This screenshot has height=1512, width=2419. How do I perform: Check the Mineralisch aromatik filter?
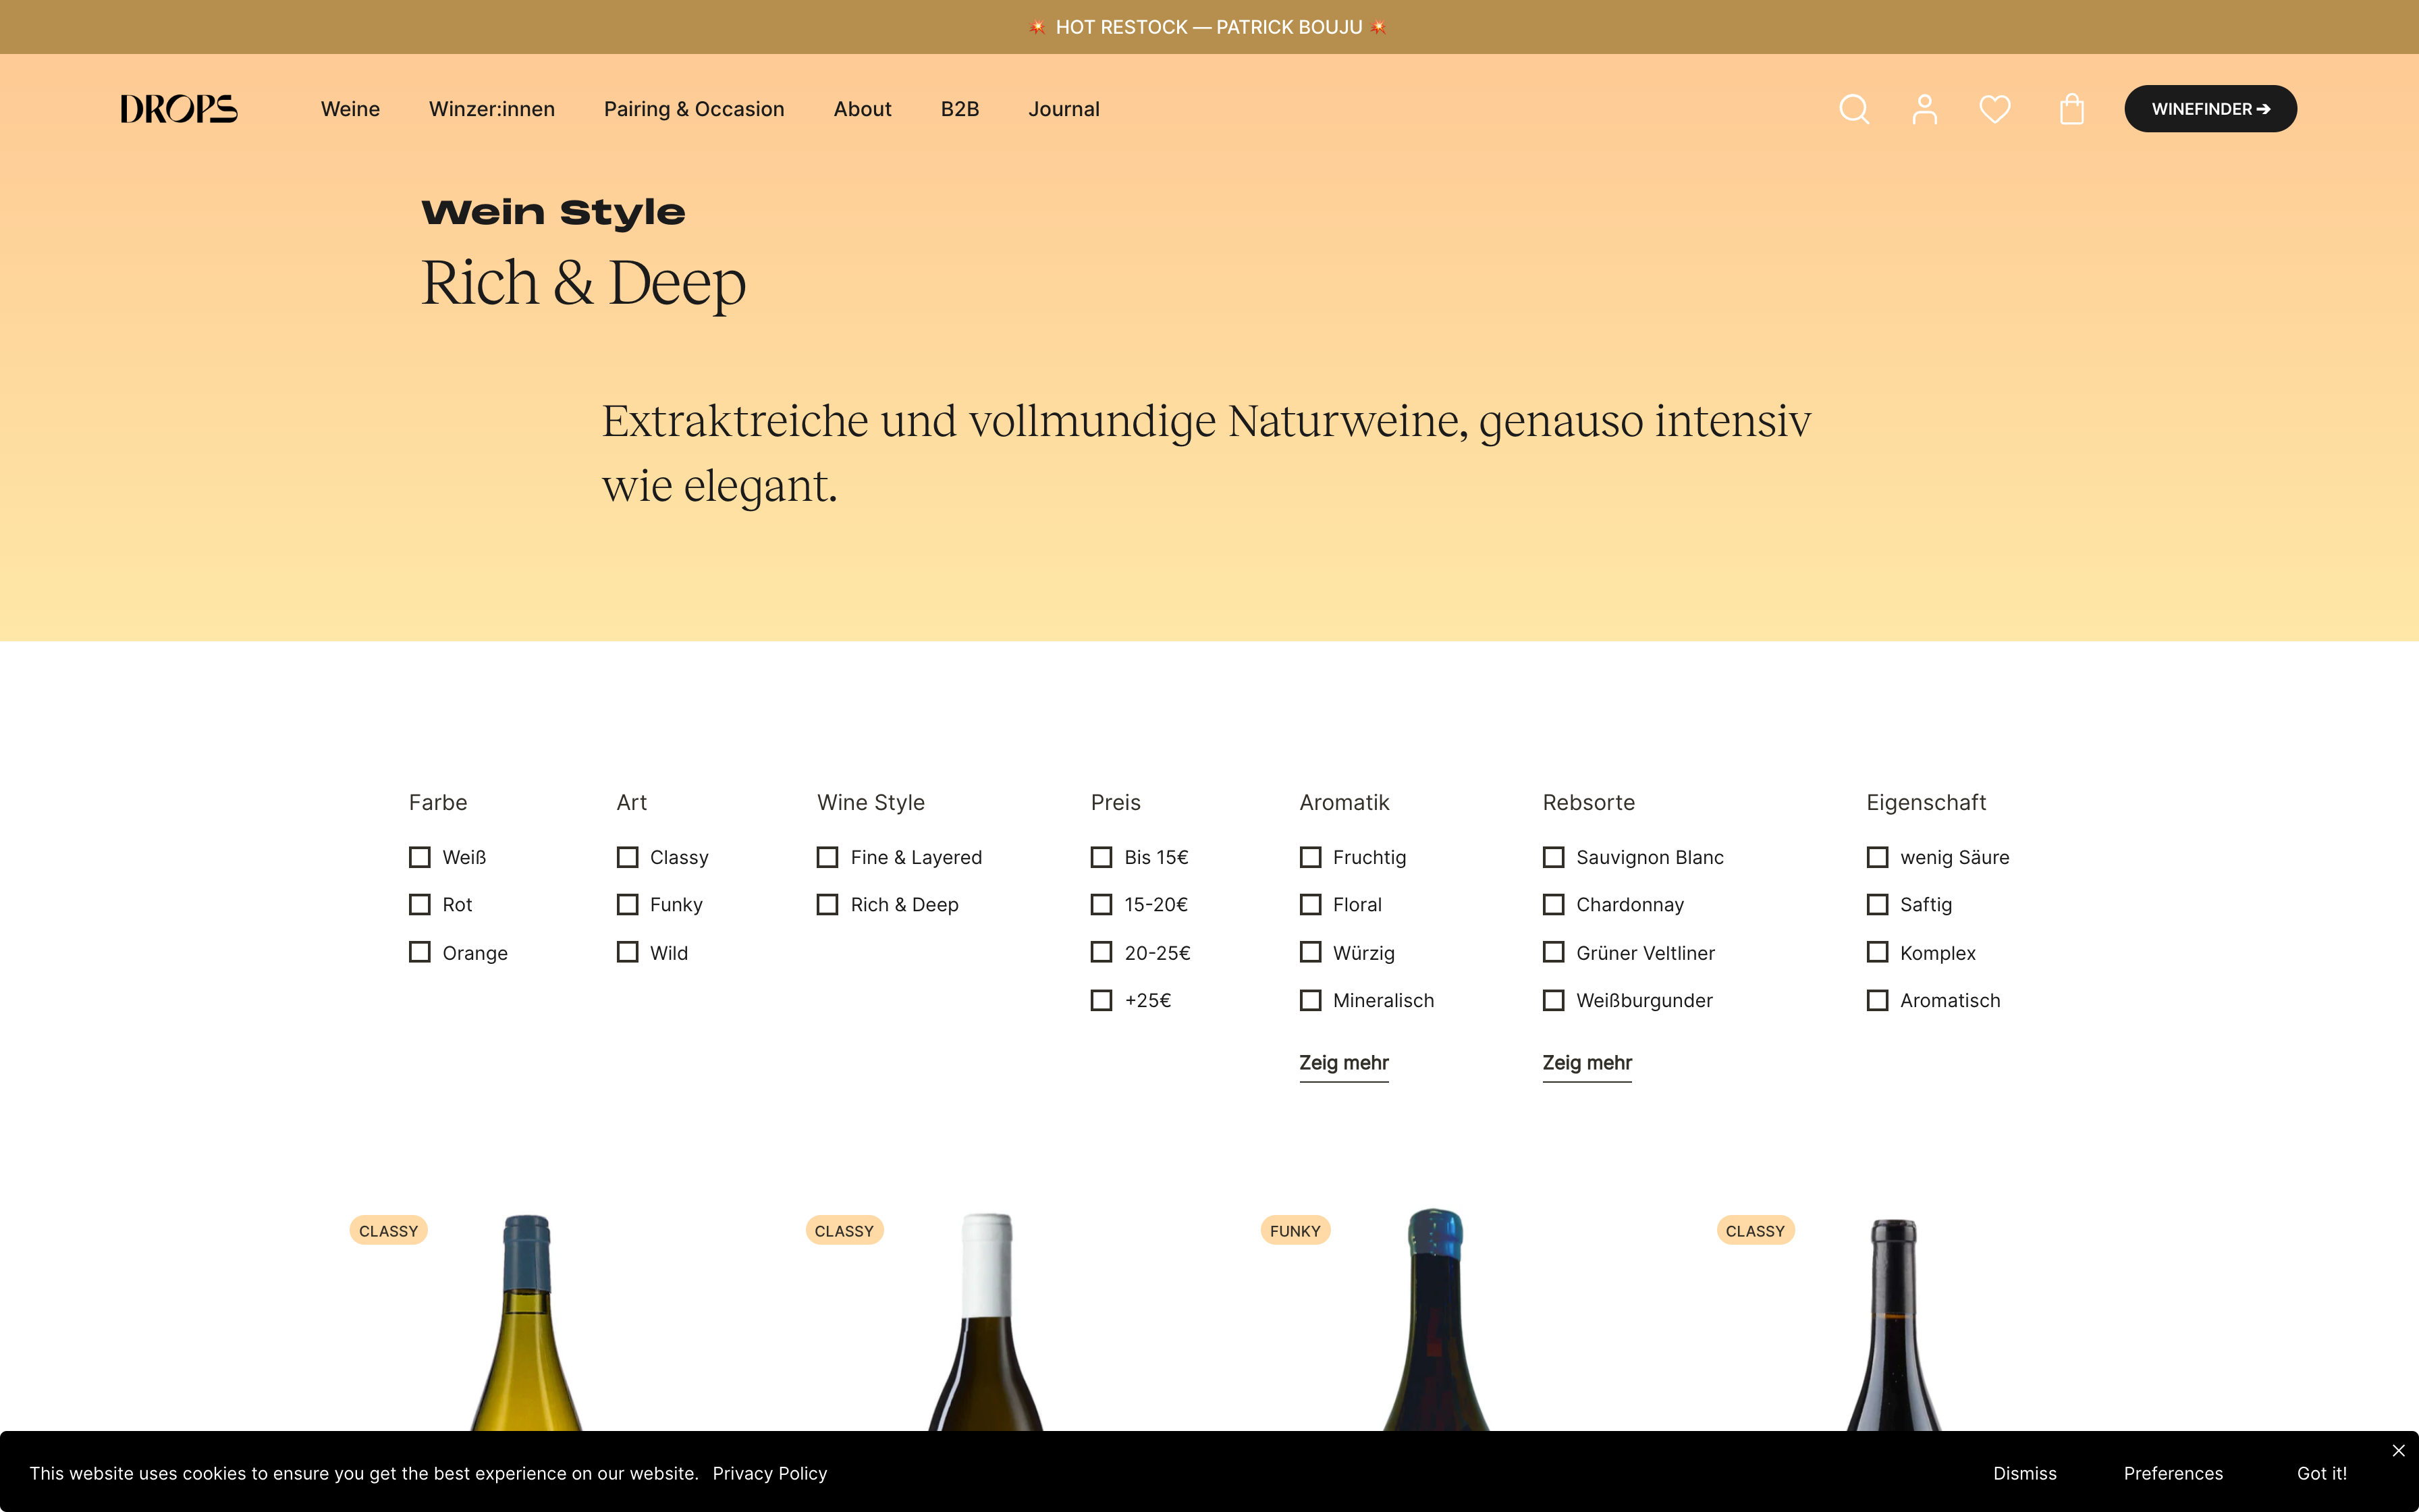coord(1309,1000)
